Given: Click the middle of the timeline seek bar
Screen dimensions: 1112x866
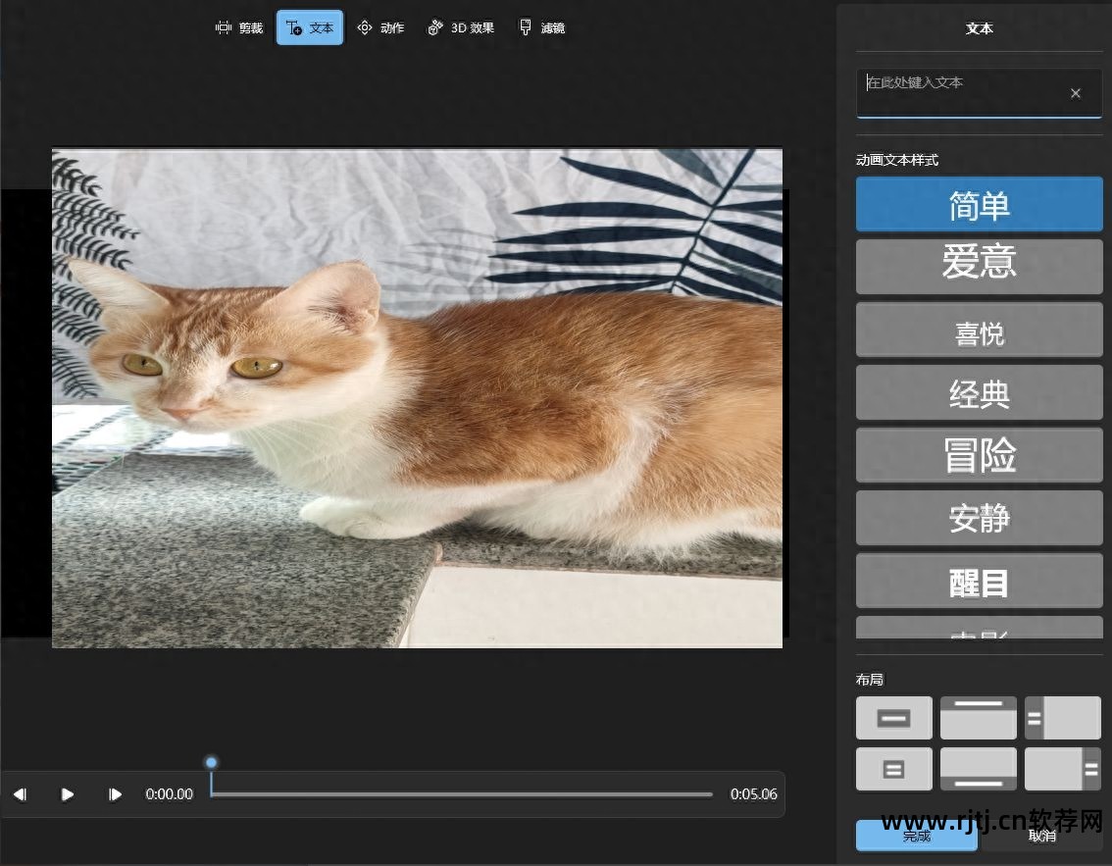Looking at the screenshot, I should pos(462,794).
